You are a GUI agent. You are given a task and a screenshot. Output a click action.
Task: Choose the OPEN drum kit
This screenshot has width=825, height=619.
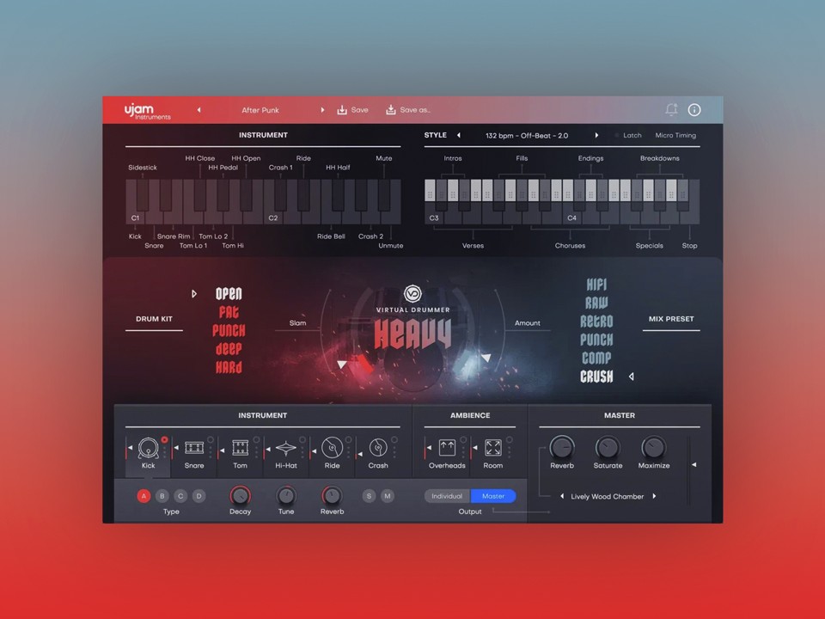tap(229, 294)
